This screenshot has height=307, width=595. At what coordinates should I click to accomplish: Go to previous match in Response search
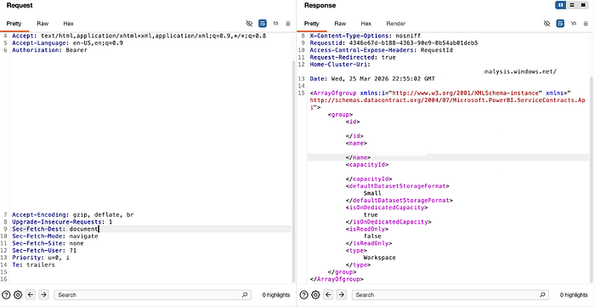(329, 294)
